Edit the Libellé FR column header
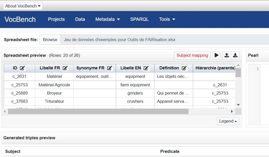Screen dimensions: 269x157 [x=65, y=68]
